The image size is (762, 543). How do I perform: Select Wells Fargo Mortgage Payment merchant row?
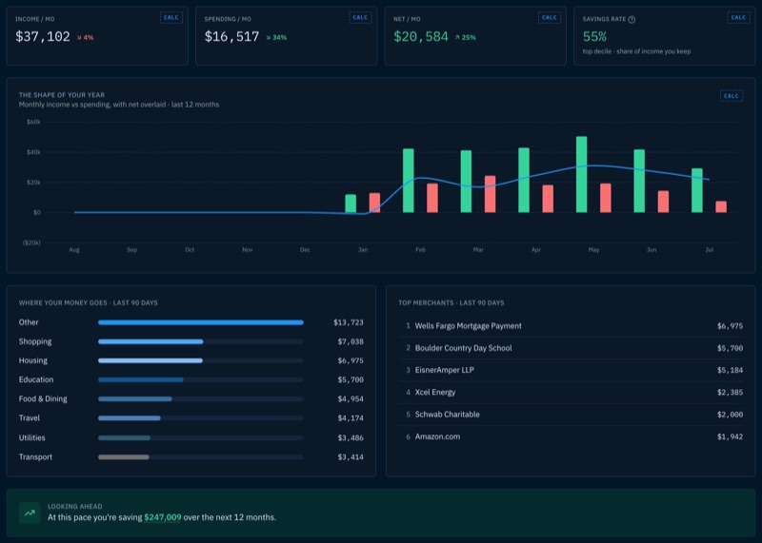(571, 326)
